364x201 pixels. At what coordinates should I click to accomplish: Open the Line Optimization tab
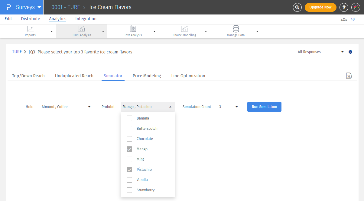tap(188, 76)
